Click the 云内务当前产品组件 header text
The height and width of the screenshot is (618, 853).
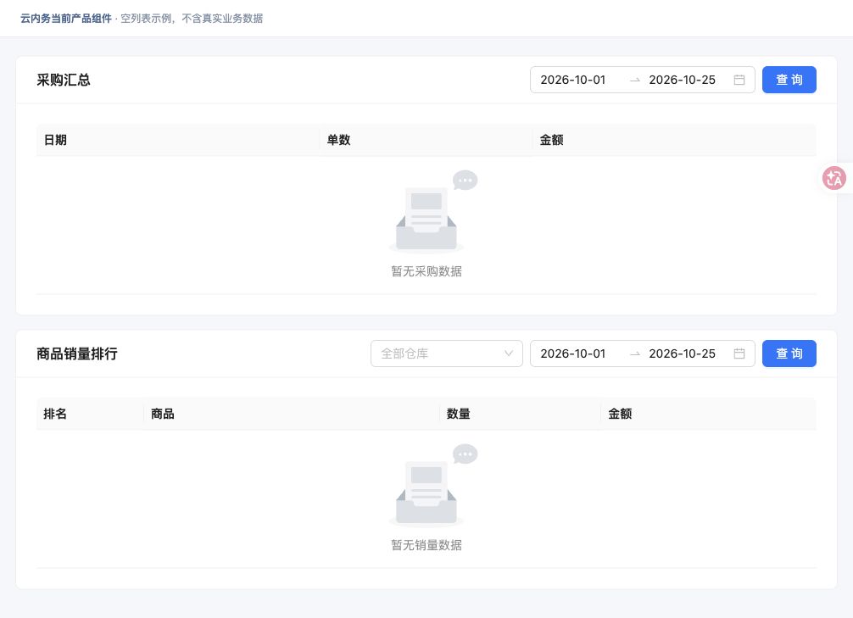click(66, 19)
